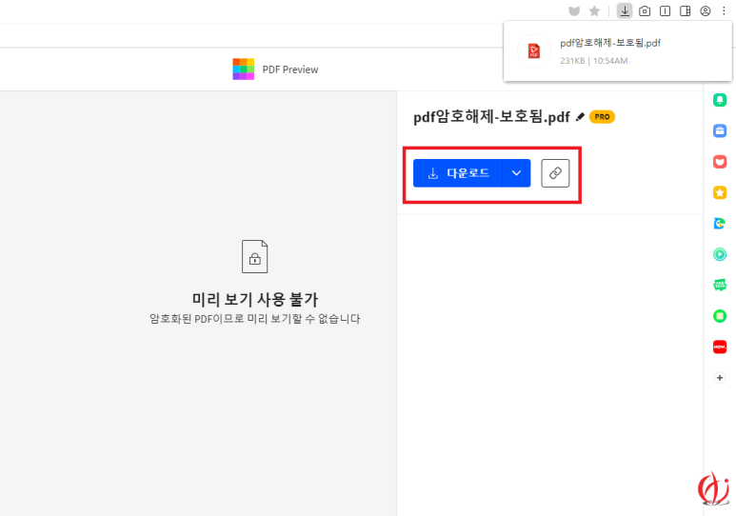Image resolution: width=736 pixels, height=516 pixels.
Task: Click the colorful PDF Preview logo
Action: point(243,69)
